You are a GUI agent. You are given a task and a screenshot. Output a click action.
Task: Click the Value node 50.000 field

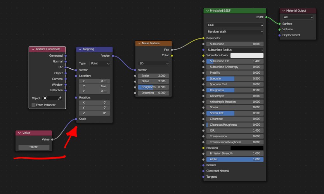click(x=34, y=147)
